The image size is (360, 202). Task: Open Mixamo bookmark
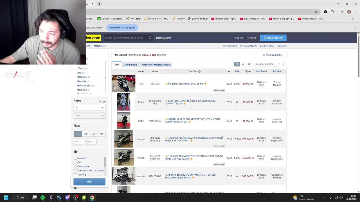(x=178, y=19)
